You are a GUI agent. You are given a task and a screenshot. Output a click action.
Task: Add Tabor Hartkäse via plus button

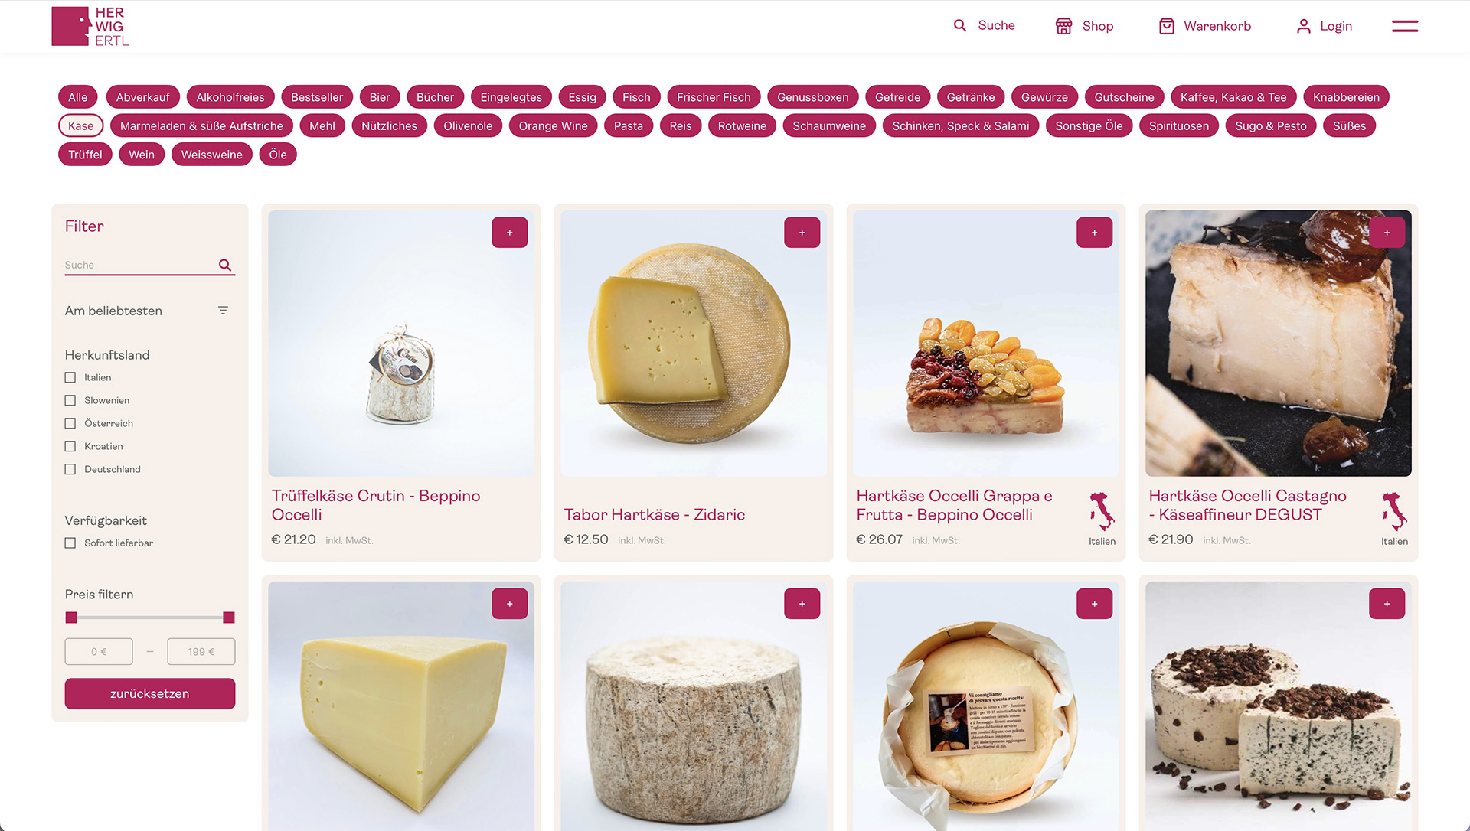802,233
